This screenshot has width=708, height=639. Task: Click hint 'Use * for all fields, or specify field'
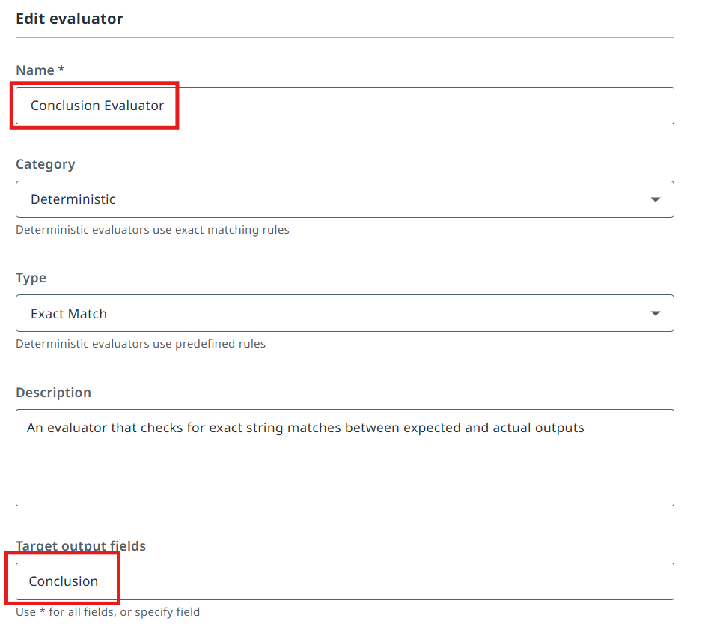tap(108, 612)
